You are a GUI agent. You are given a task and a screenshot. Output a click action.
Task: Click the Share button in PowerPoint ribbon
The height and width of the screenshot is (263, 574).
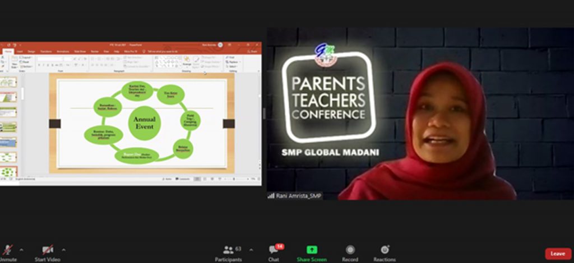coord(253,51)
